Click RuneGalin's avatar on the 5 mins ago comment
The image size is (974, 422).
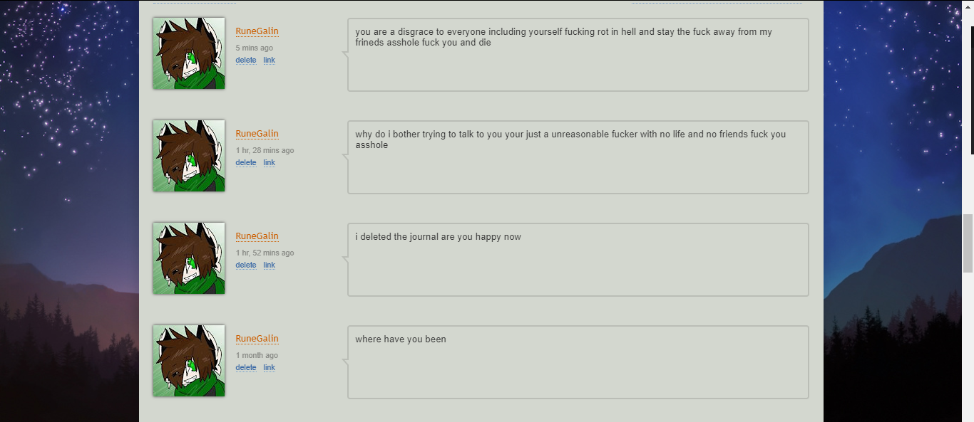(189, 53)
